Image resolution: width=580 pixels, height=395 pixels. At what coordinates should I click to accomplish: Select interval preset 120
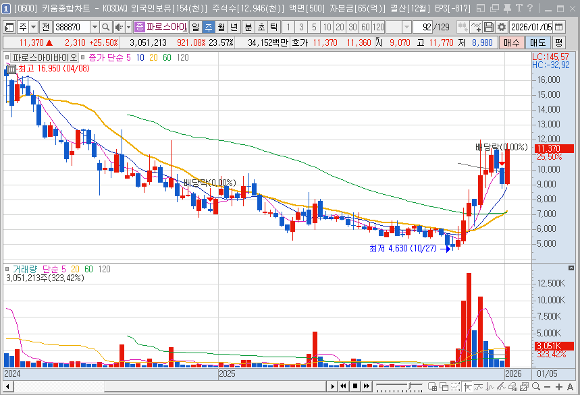378,27
